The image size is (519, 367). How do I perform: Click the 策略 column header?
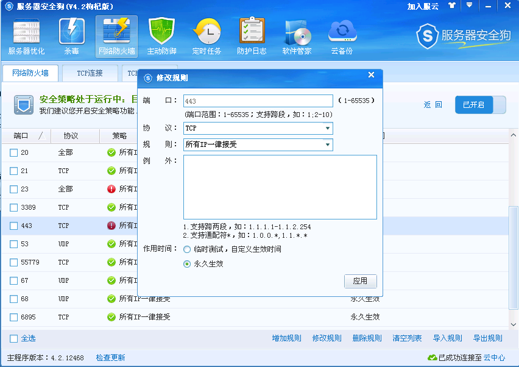(119, 136)
